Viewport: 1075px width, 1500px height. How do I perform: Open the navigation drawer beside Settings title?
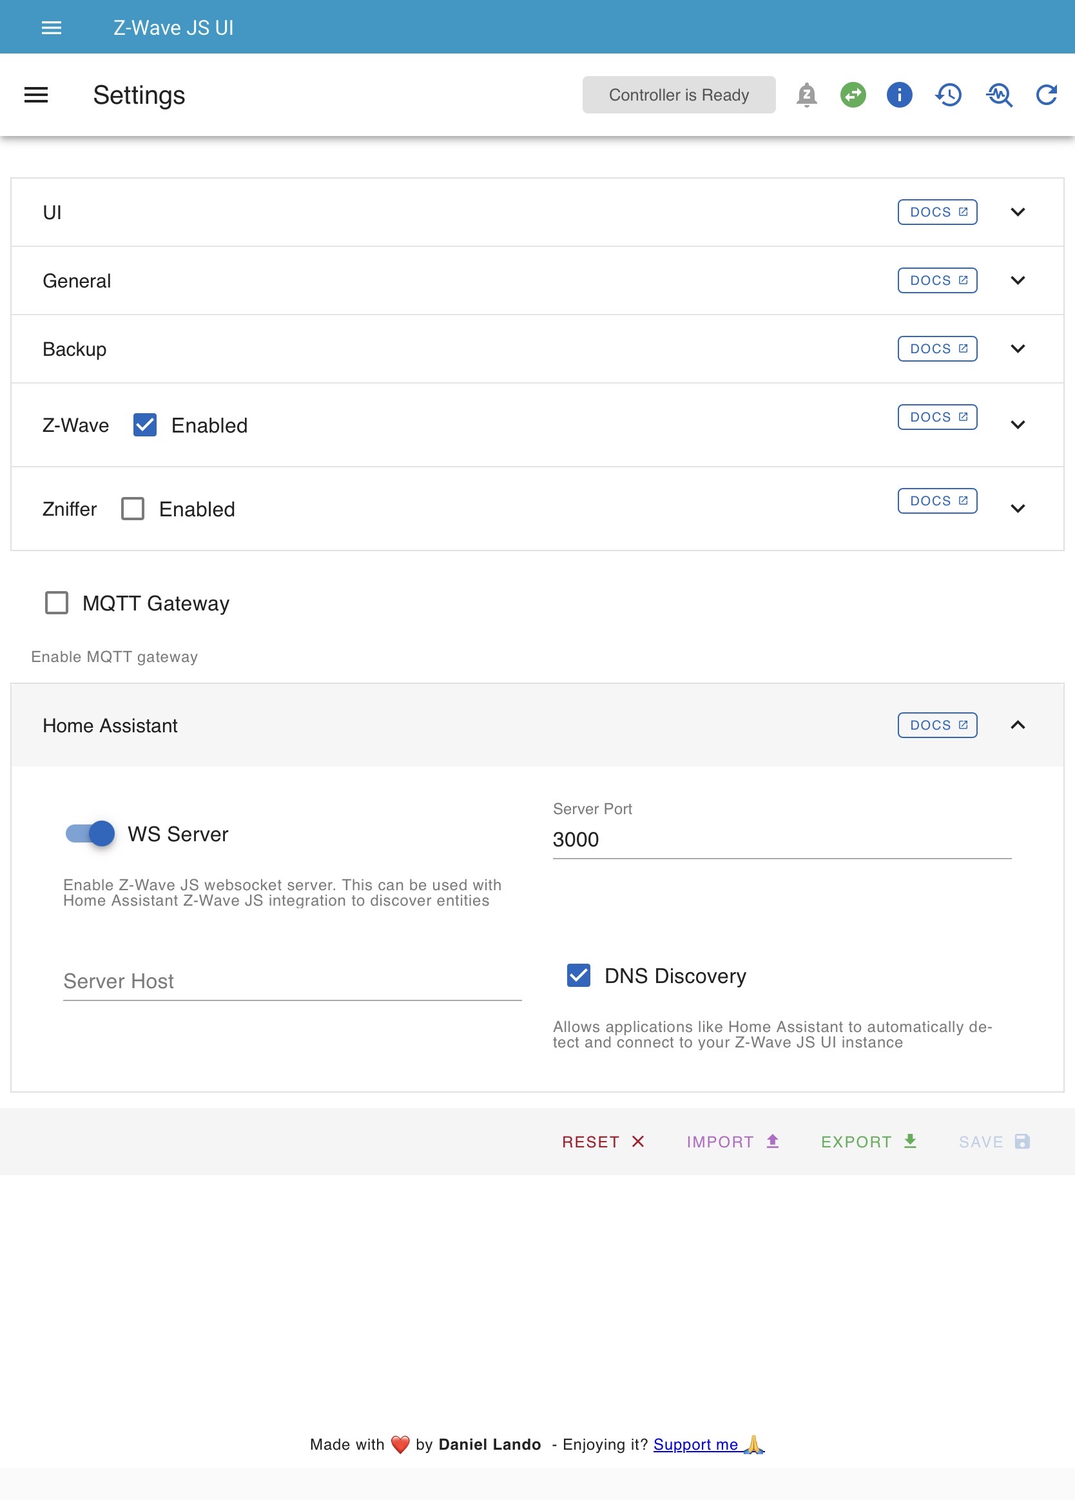click(x=36, y=95)
